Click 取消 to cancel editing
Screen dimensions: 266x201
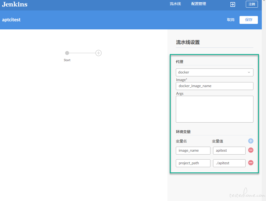point(231,20)
